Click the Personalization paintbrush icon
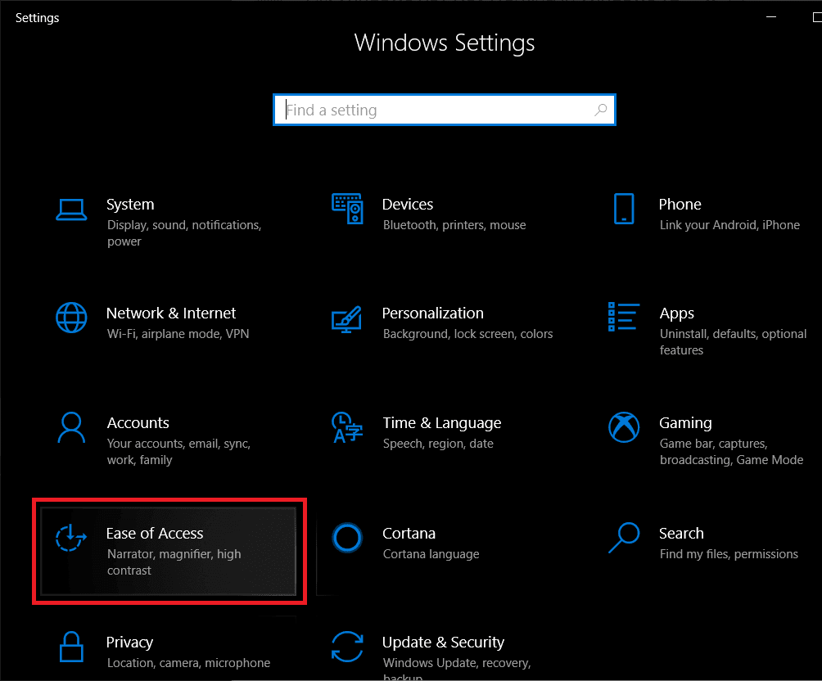The height and width of the screenshot is (681, 822). (x=347, y=318)
